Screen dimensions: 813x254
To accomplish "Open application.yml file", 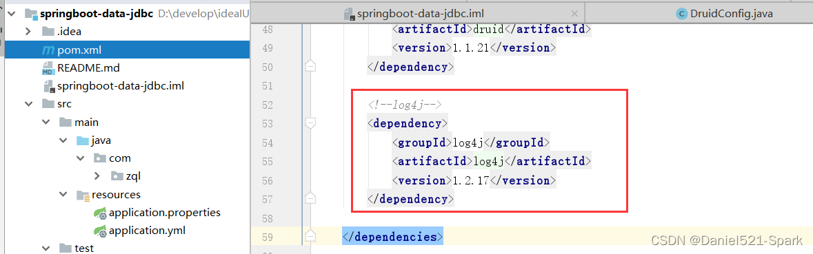I will [x=148, y=230].
